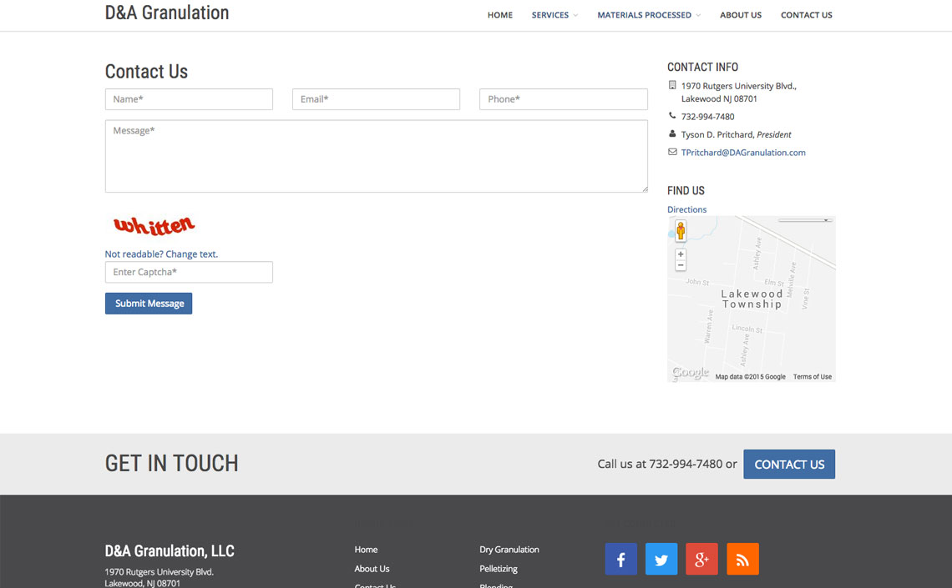
Task: Focus the Phone input field
Action: (564, 99)
